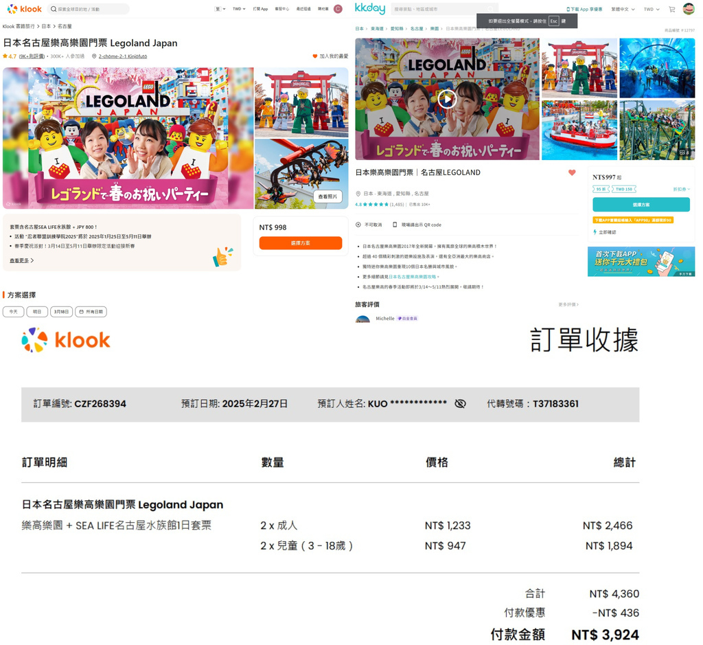
Task: Open Klook user avatar with letter C
Action: 338,9
